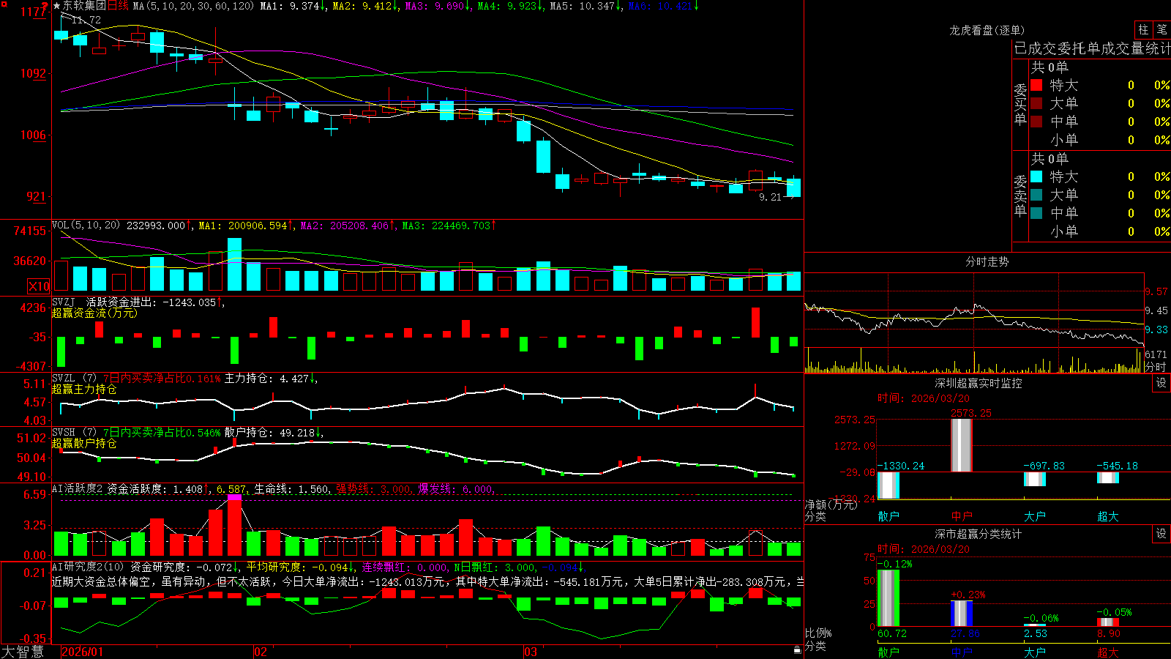Click the AI研究度2(10) indicator name
The width and height of the screenshot is (1171, 659).
[88, 567]
